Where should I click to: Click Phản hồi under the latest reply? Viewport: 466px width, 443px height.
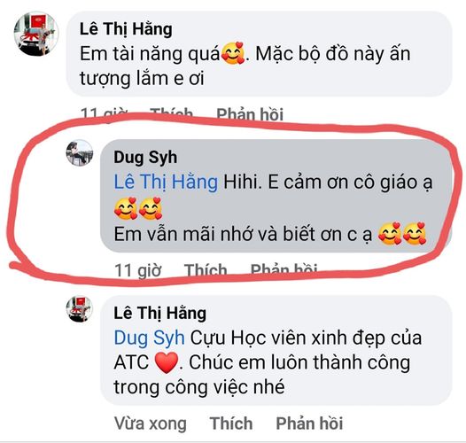(x=309, y=424)
